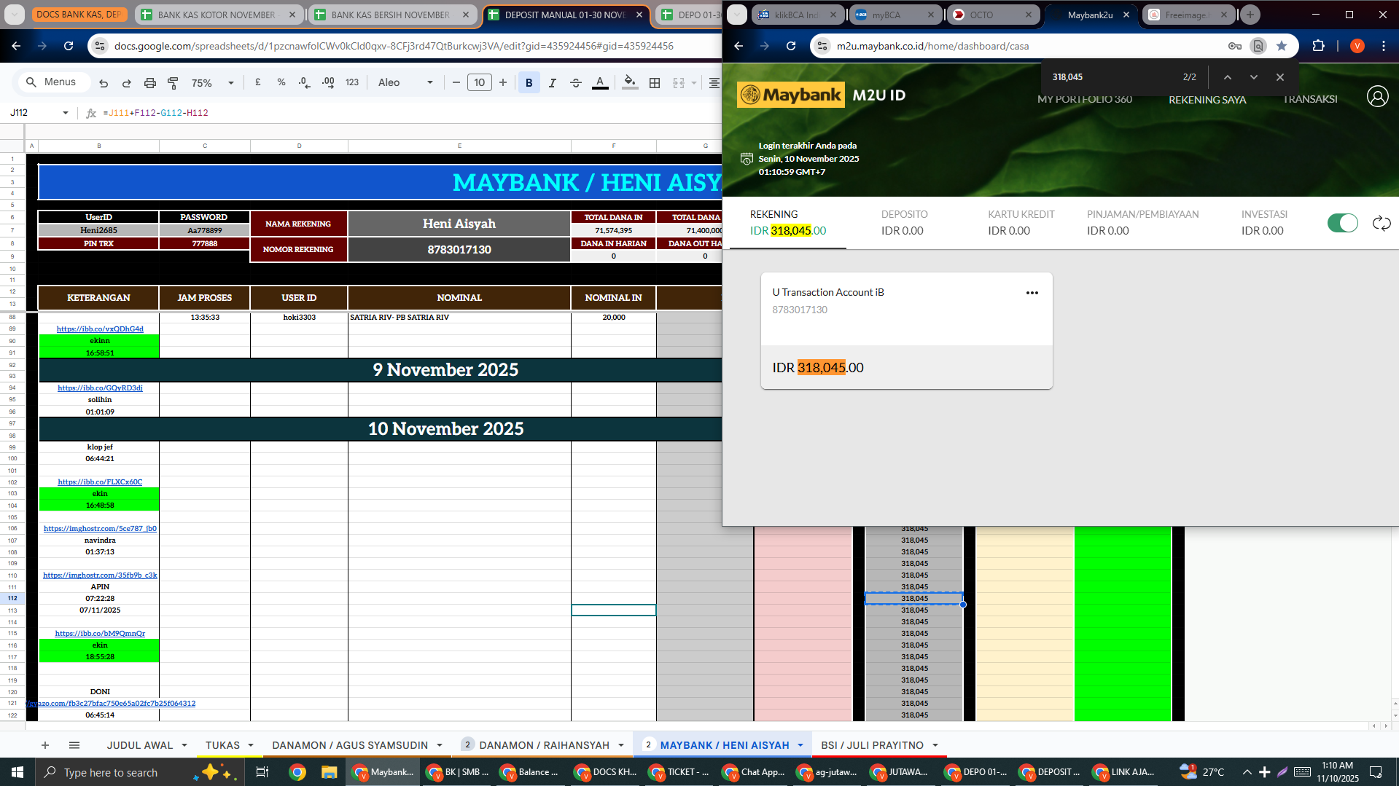The height and width of the screenshot is (786, 1399).
Task: Open the text color picker in Sheets
Action: click(x=600, y=83)
